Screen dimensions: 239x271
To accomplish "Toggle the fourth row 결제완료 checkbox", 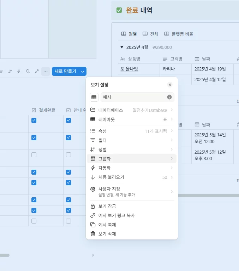I will (34, 172).
